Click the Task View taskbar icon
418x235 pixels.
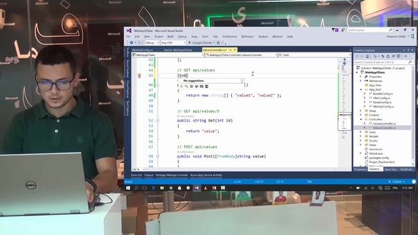click(x=144, y=188)
